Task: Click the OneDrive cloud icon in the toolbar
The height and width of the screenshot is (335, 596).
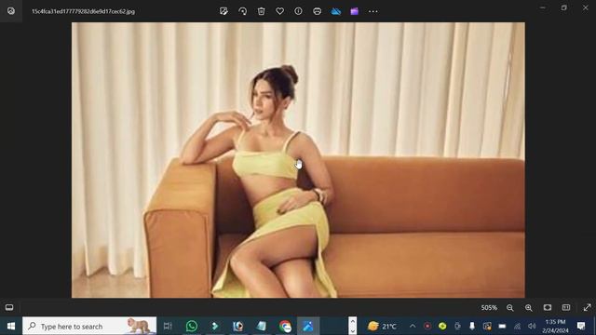Action: click(x=336, y=11)
